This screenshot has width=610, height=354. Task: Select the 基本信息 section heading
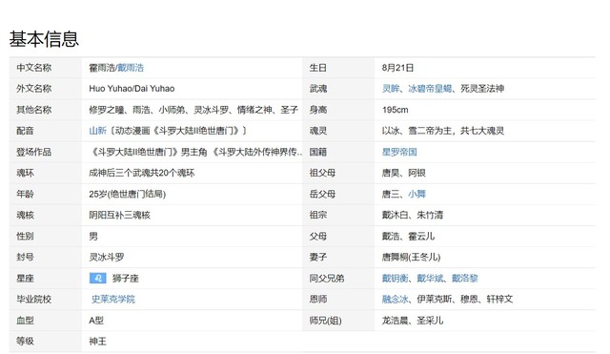44,39
